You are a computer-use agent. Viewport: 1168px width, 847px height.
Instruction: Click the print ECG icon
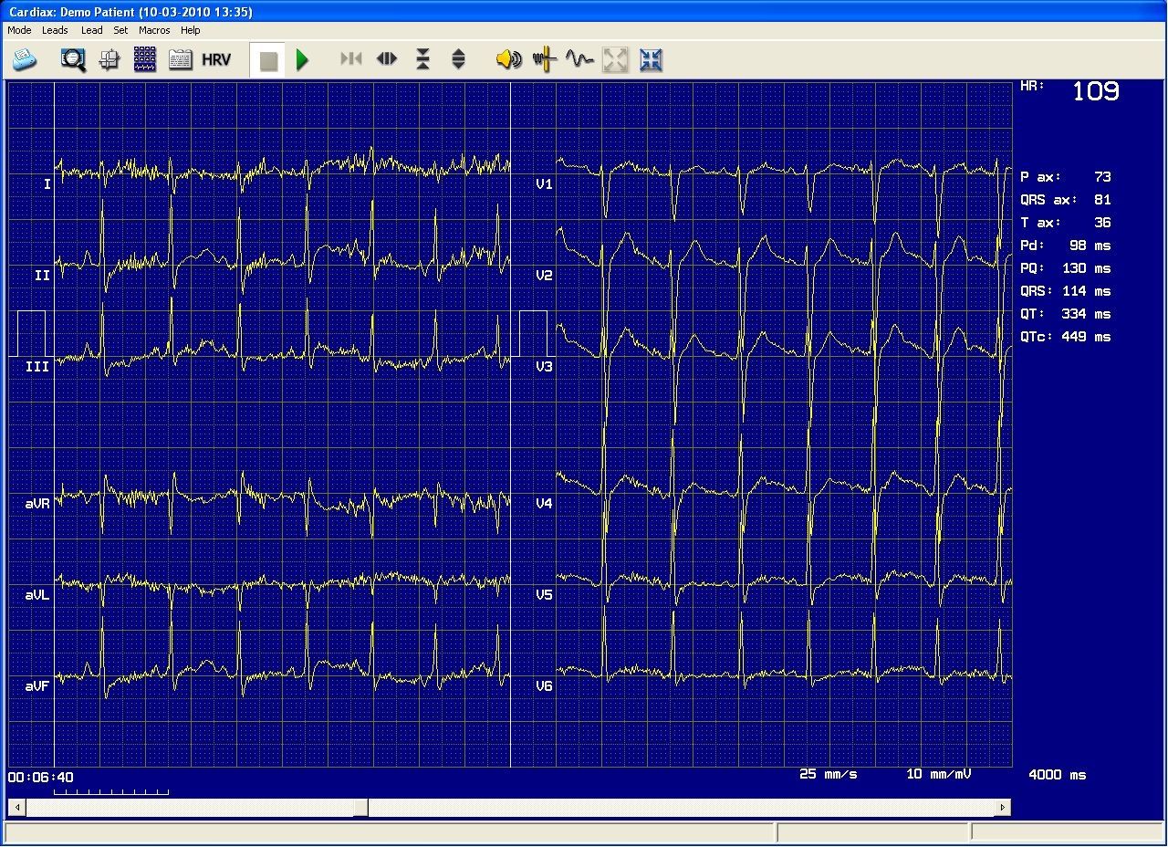click(25, 60)
